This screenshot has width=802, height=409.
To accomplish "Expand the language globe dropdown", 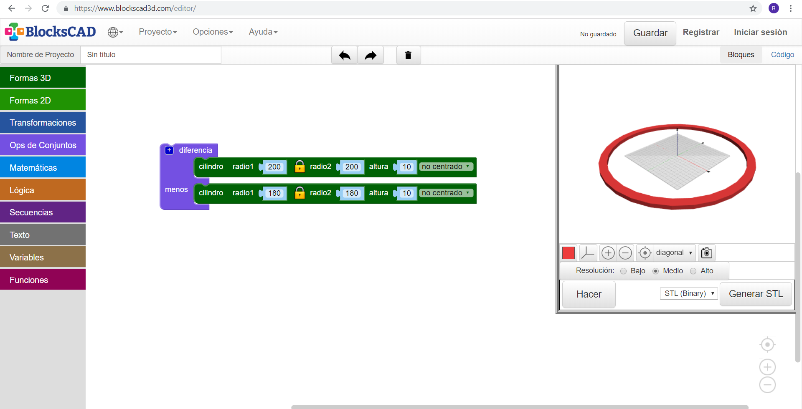I will [115, 32].
